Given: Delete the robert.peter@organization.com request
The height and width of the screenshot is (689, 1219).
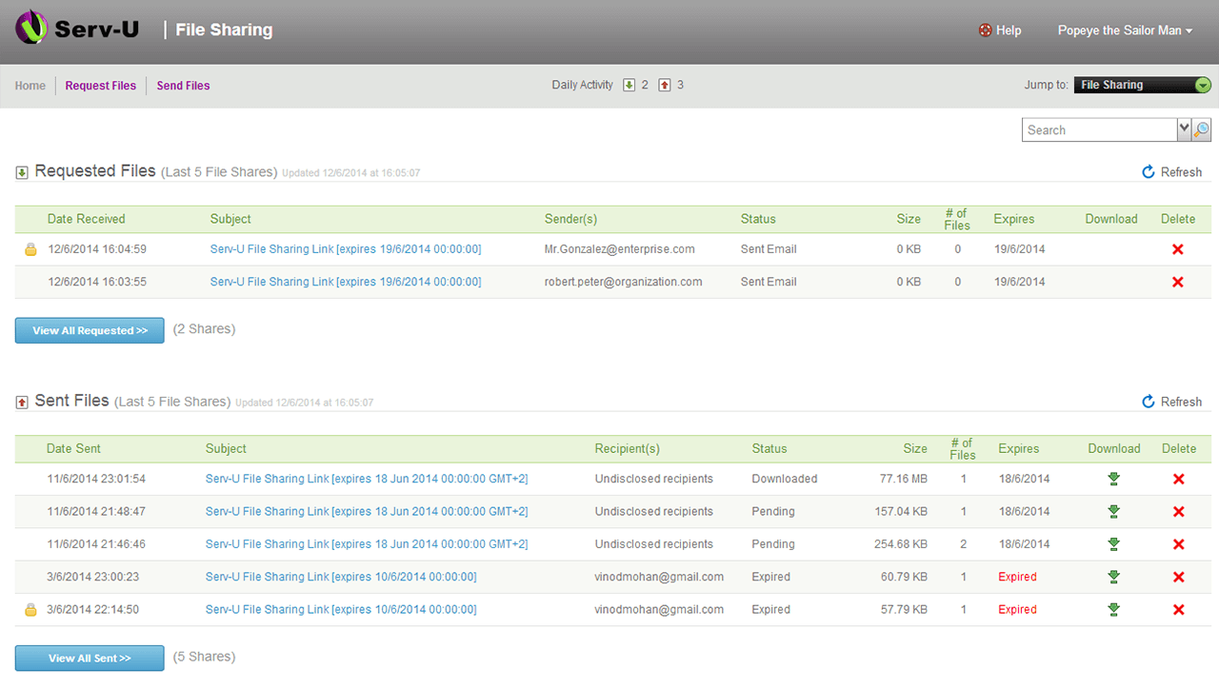Looking at the screenshot, I should pos(1178,282).
